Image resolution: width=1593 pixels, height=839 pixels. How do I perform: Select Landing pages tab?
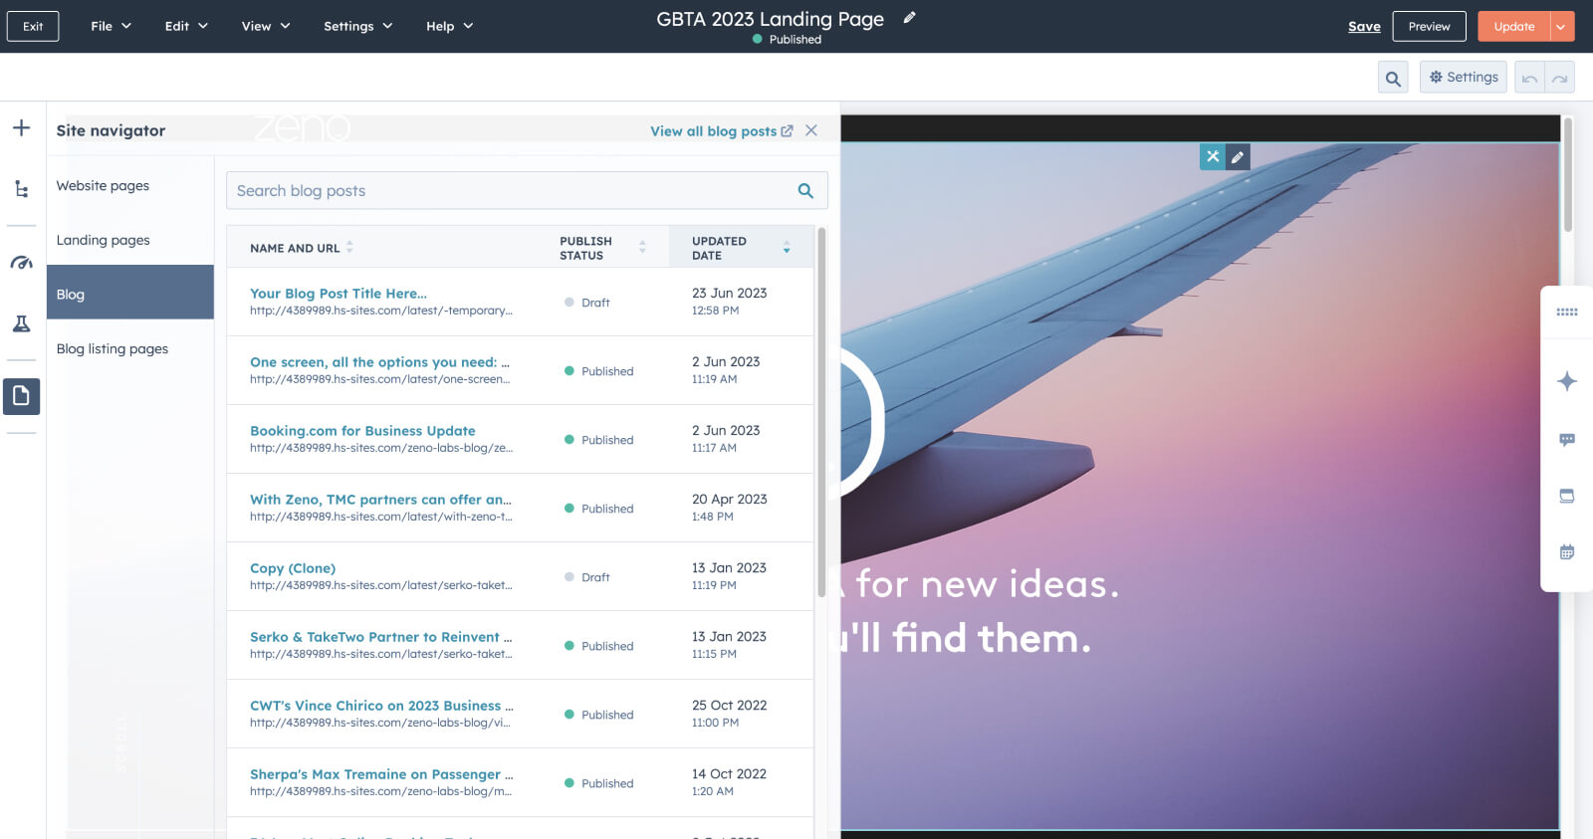(x=130, y=240)
